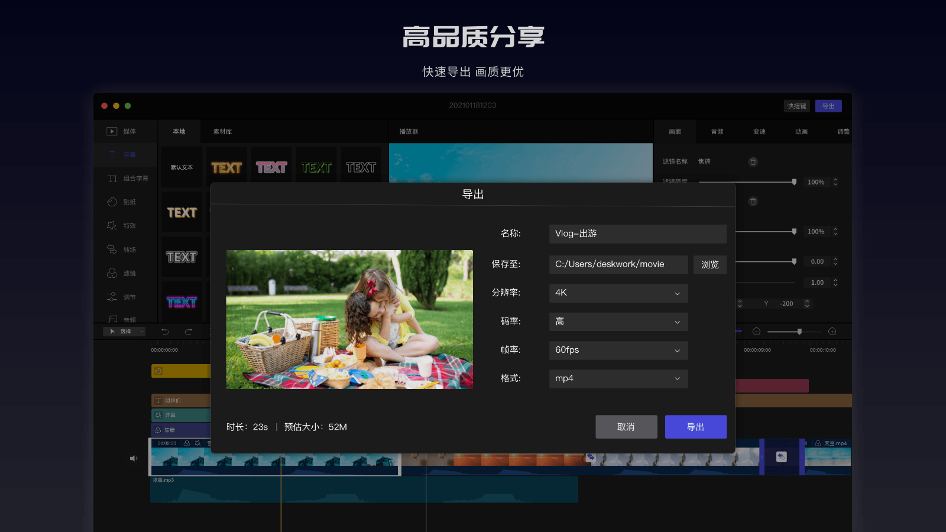This screenshot has width=946, height=532.
Task: Open the 帧率 60fps frame rate dropdown
Action: [618, 350]
